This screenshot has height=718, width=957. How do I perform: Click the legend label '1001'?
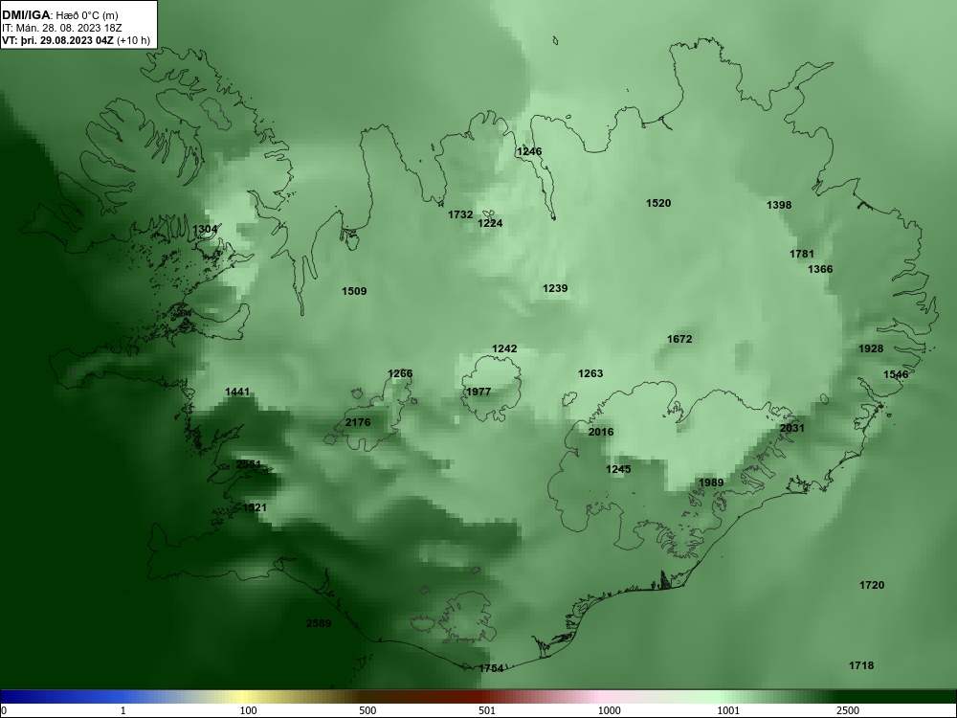(728, 710)
